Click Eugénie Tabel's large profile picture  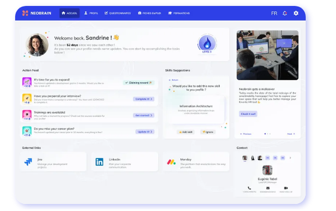click(267, 170)
